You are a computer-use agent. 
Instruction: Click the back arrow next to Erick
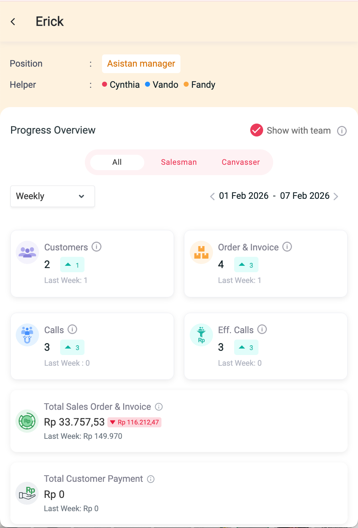(x=13, y=22)
